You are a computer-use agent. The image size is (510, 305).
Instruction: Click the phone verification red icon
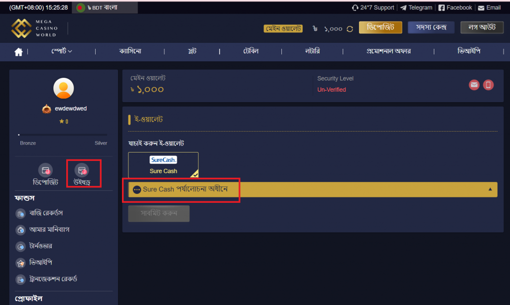click(x=488, y=85)
